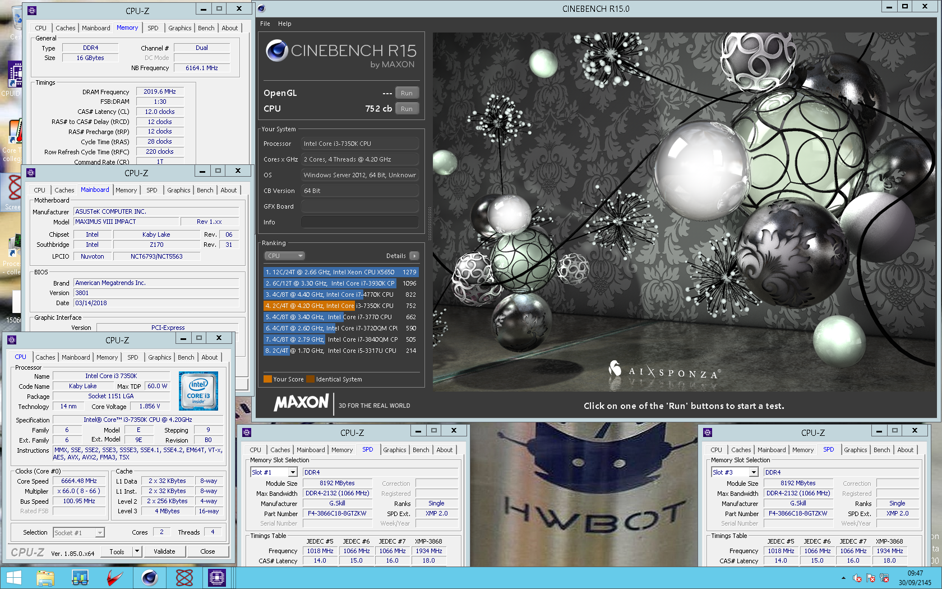The height and width of the screenshot is (589, 942).
Task: Open the Cinebench File menu
Action: coord(265,24)
